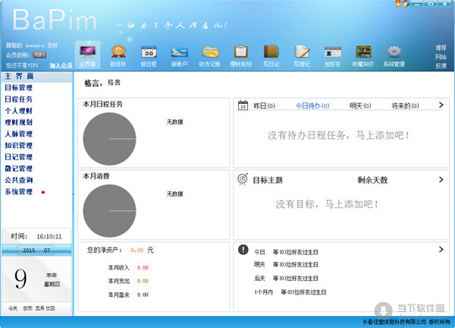Screen dimensions: 455x328
Task: Click the target icon beside 目标主题
Action: pyautogui.click(x=243, y=179)
